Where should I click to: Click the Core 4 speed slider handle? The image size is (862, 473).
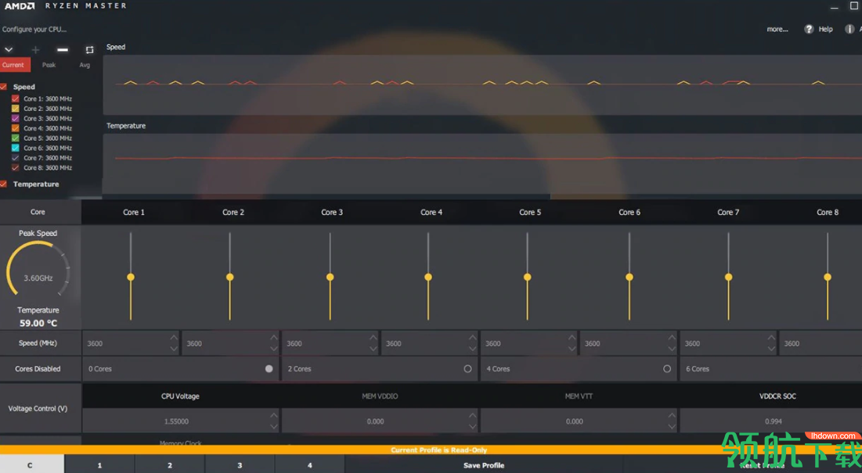point(428,277)
